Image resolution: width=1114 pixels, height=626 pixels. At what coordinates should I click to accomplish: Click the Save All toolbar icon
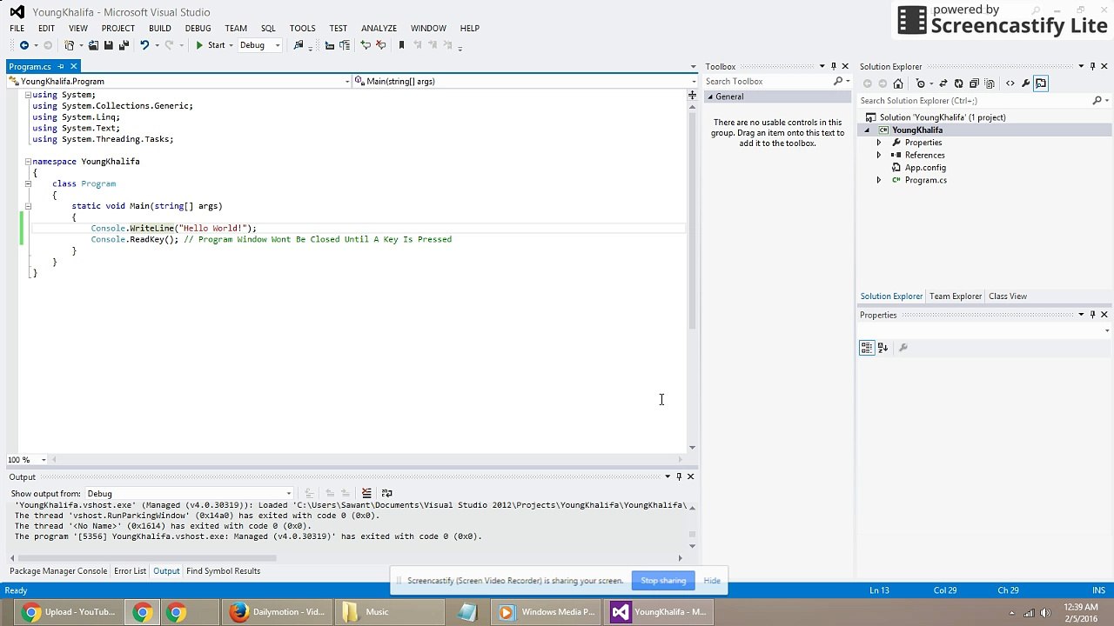[x=124, y=45]
